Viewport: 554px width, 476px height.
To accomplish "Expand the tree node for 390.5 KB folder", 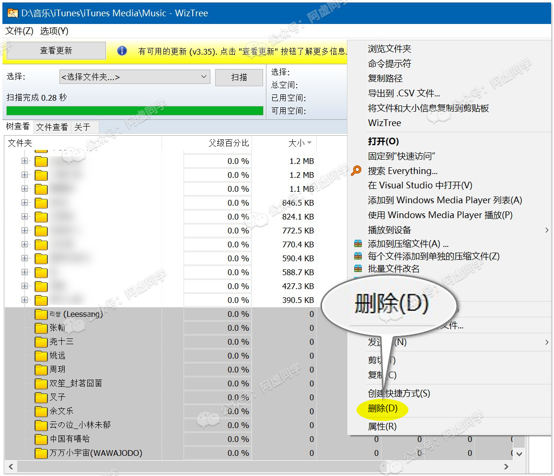I will tap(24, 300).
